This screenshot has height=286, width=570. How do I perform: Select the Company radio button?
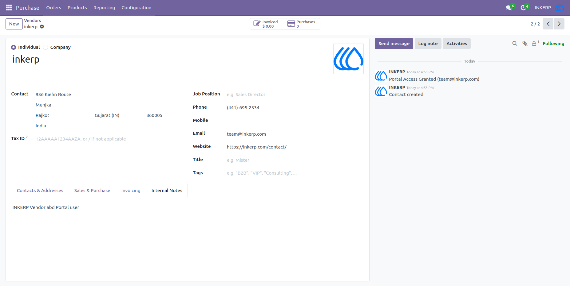[x=46, y=47]
